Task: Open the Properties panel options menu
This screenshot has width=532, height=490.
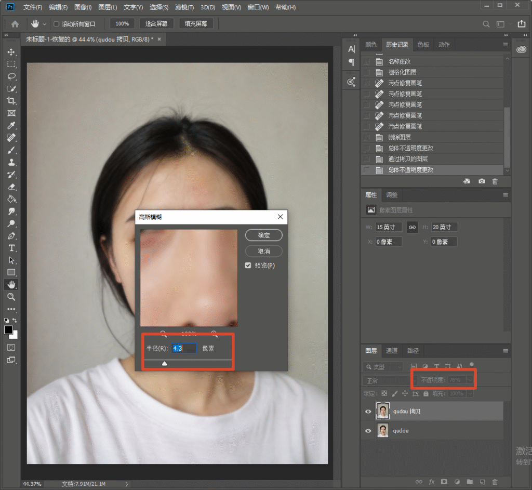Action: (505, 195)
